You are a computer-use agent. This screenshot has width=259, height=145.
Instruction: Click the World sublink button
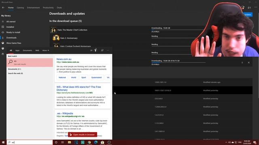(x=74, y=77)
